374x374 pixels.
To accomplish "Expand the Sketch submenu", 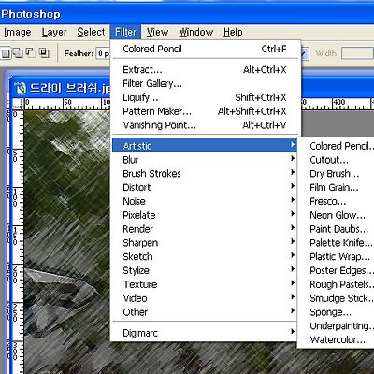I will [205, 256].
